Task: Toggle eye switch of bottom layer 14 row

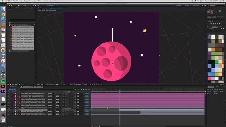Action: tap(8, 115)
